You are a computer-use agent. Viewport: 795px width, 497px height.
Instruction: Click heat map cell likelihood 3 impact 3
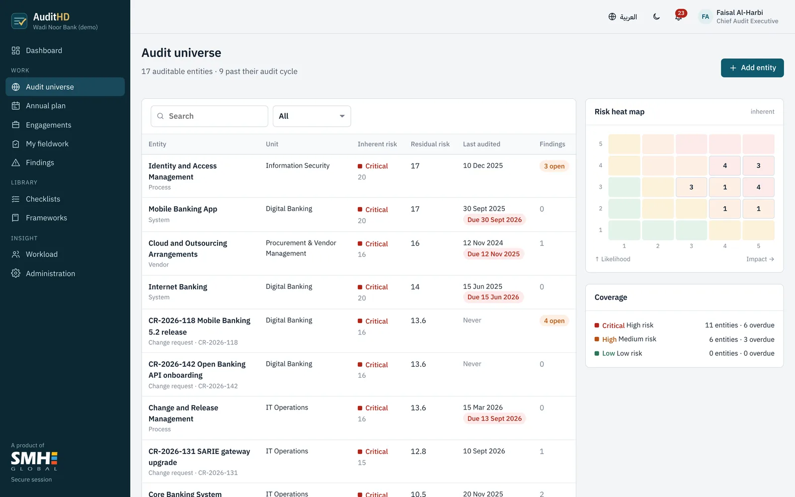click(x=691, y=187)
